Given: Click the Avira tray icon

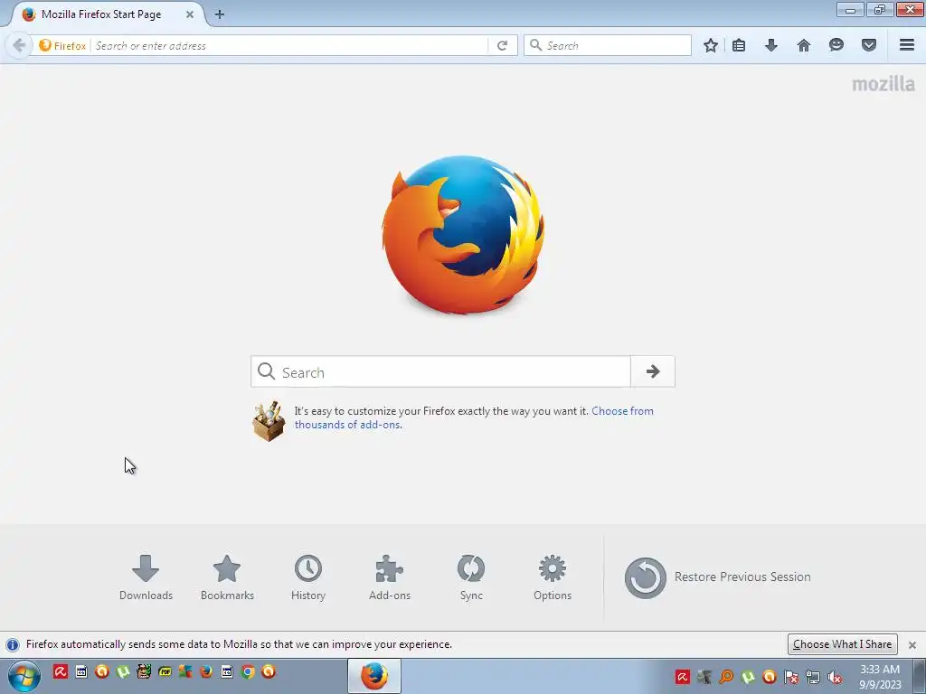Looking at the screenshot, I should click(x=683, y=677).
